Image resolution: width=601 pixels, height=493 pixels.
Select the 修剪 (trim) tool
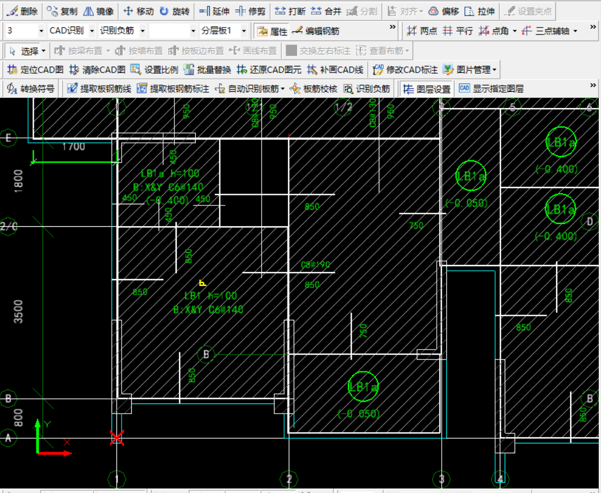(250, 11)
